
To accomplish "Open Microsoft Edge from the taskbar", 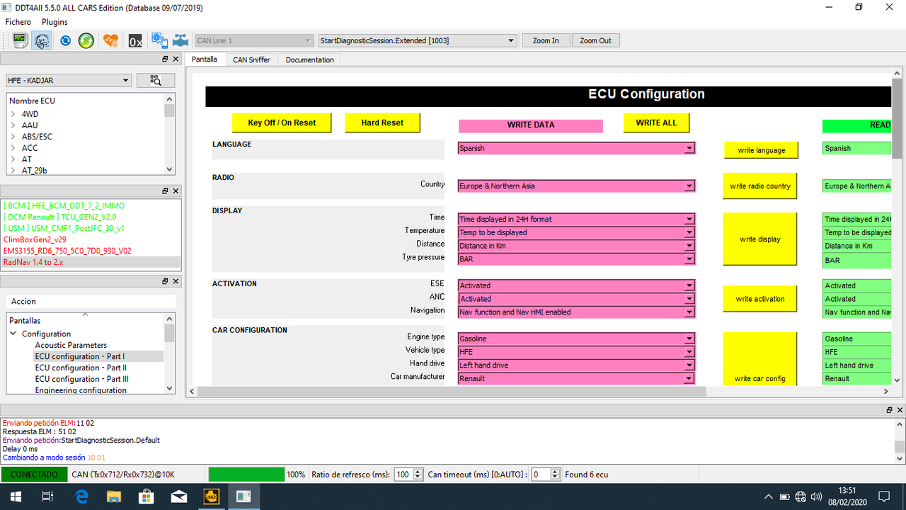I will click(81, 498).
